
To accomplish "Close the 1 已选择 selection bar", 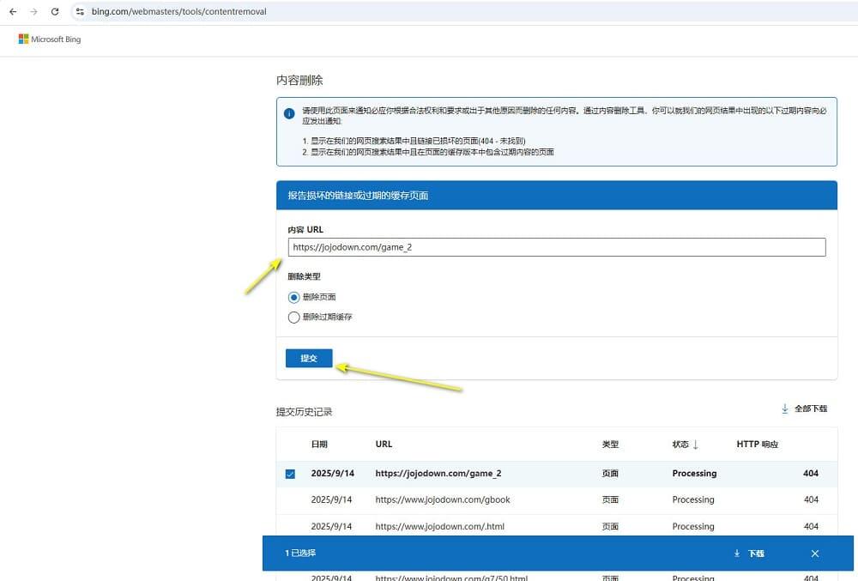I will [x=815, y=554].
